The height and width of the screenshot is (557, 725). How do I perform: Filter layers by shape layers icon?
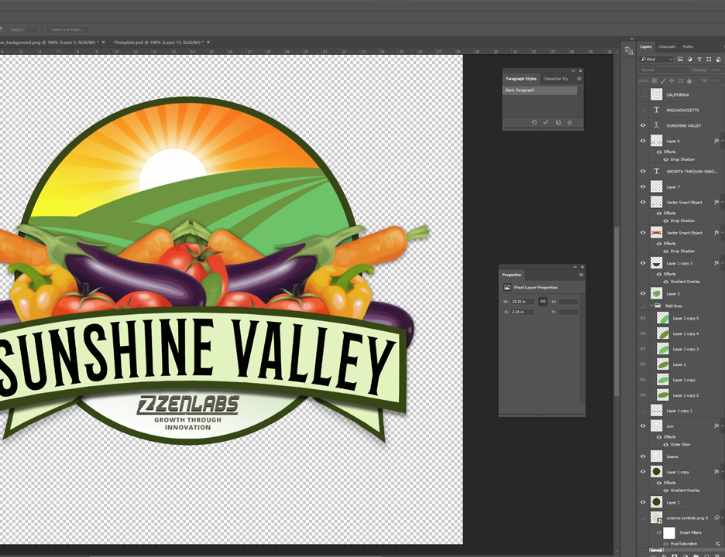[709, 59]
